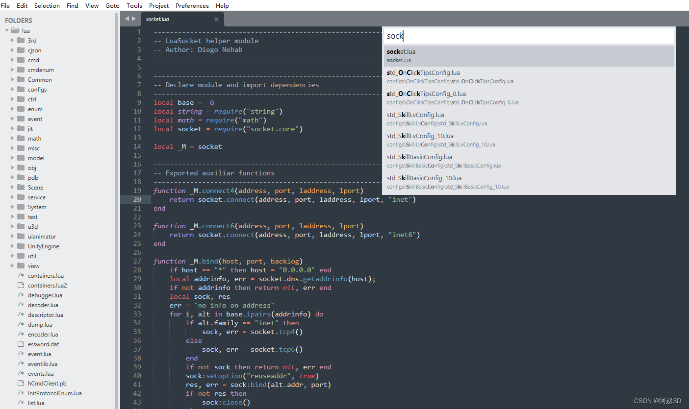Image resolution: width=689 pixels, height=409 pixels.
Task: Choose std_SkillLvConfig.lua search result
Action: pyautogui.click(x=529, y=119)
